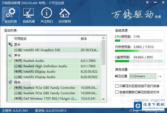The height and width of the screenshot is (113, 167).
Task: Click the driver list scrollbar down arrow
Action: (103, 99)
